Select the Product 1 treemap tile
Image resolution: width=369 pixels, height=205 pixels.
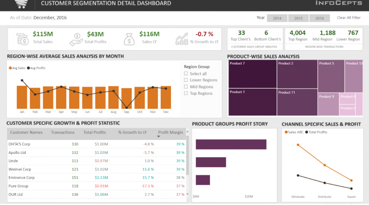[253, 102]
